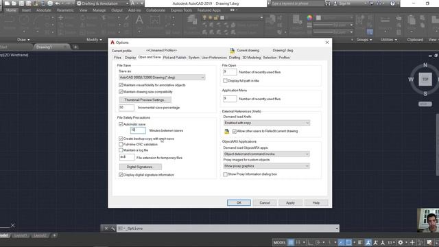Click the Save As icon in Quick Access toolbar

[29, 3]
